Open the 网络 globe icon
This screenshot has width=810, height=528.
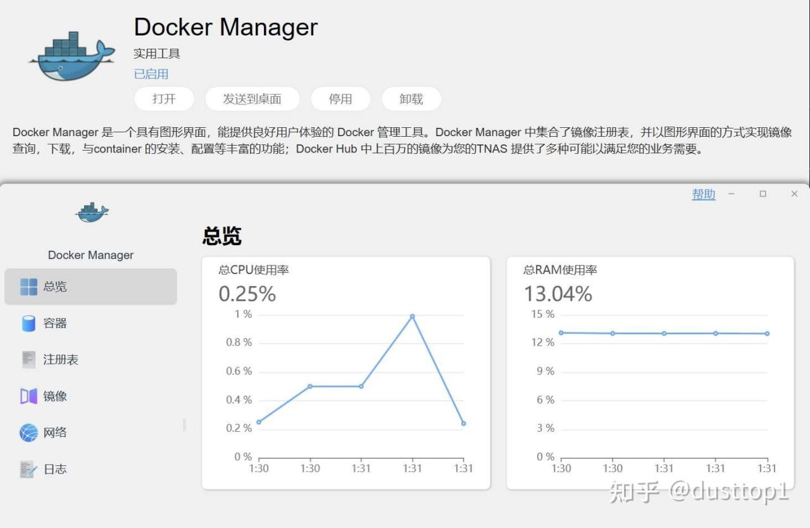point(28,433)
